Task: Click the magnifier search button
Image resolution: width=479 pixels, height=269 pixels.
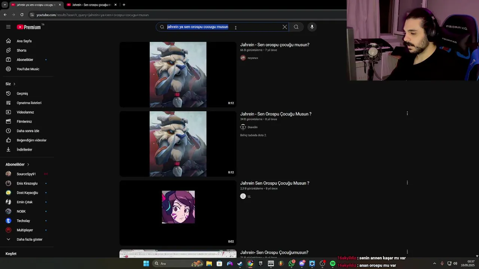Action: click(x=296, y=27)
